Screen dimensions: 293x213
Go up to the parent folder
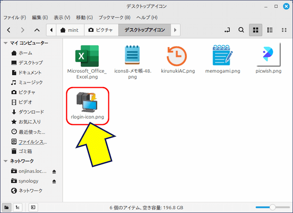37,30
